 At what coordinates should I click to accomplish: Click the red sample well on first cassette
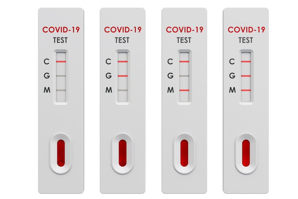61,153
